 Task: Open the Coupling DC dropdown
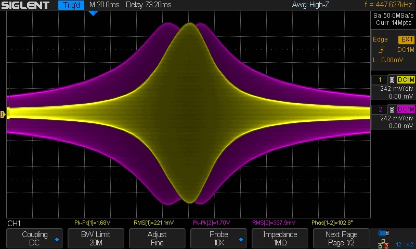pos(34,239)
